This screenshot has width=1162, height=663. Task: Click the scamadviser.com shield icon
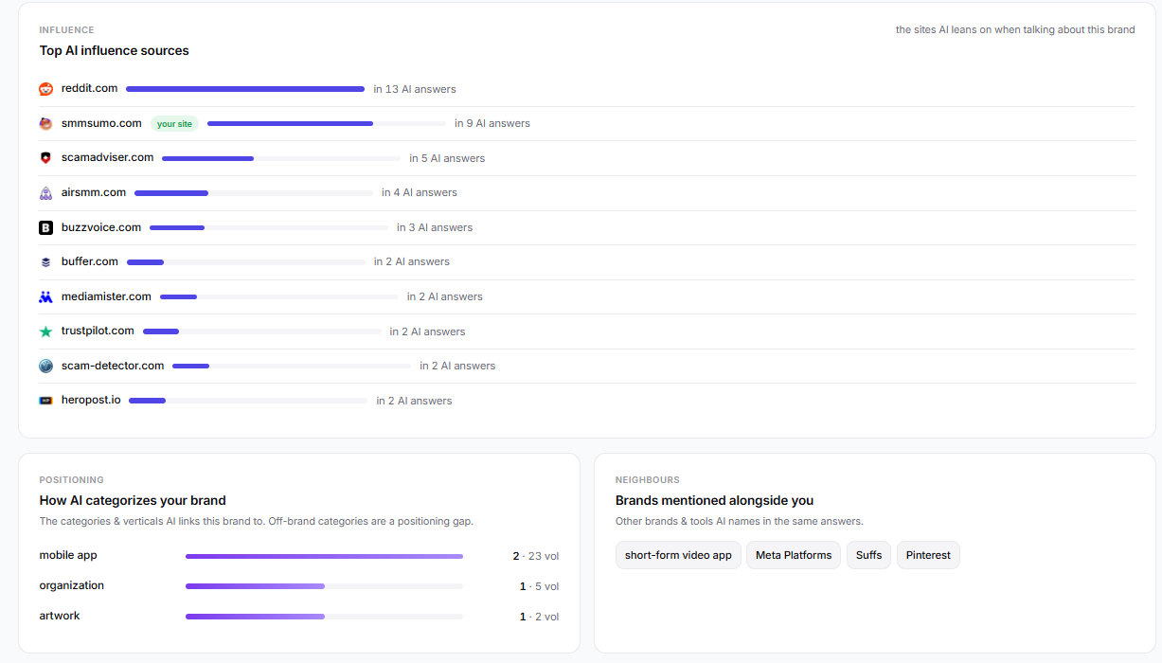click(x=45, y=158)
